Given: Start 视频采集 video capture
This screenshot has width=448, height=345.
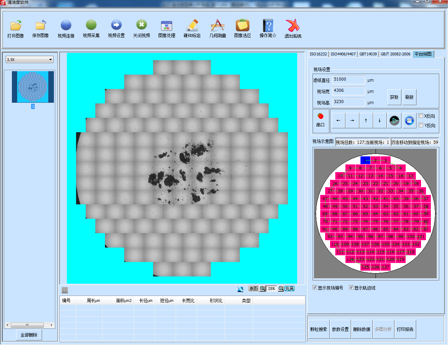Looking at the screenshot, I should (x=91, y=28).
